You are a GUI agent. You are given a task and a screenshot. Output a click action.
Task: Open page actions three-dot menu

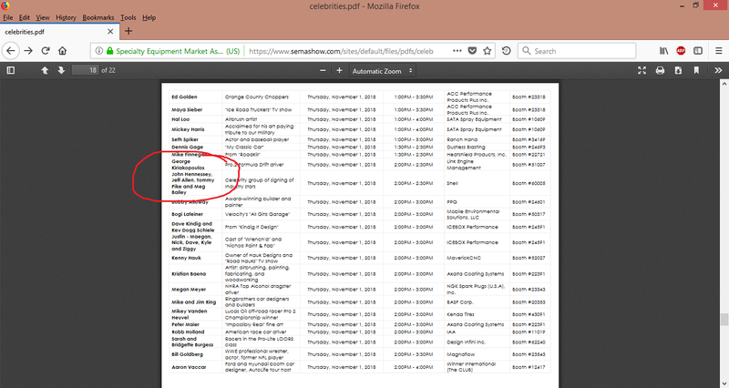click(x=457, y=51)
